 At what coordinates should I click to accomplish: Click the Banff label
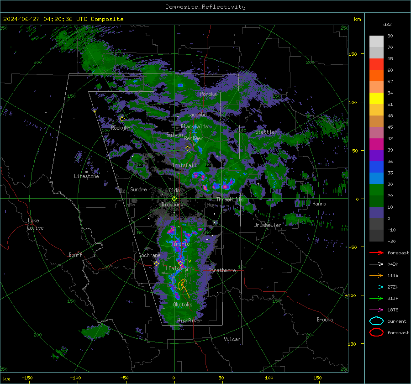point(75,254)
